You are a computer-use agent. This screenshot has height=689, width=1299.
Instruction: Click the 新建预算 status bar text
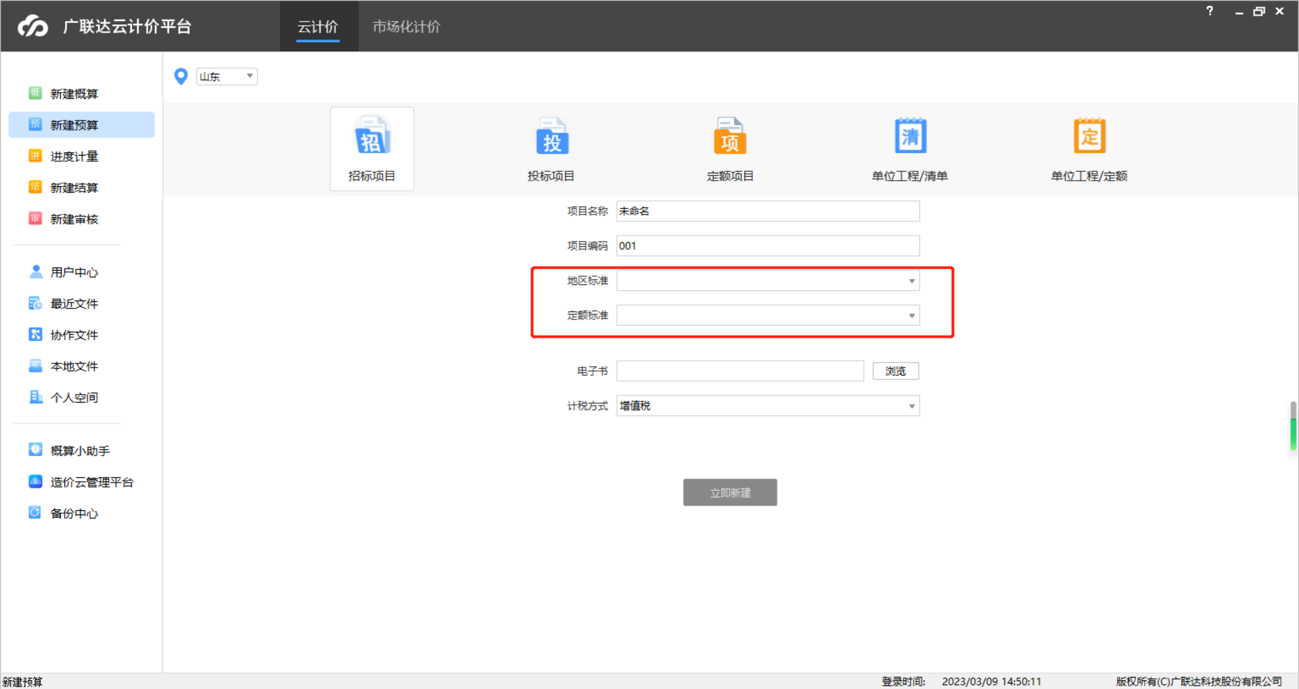point(22,682)
